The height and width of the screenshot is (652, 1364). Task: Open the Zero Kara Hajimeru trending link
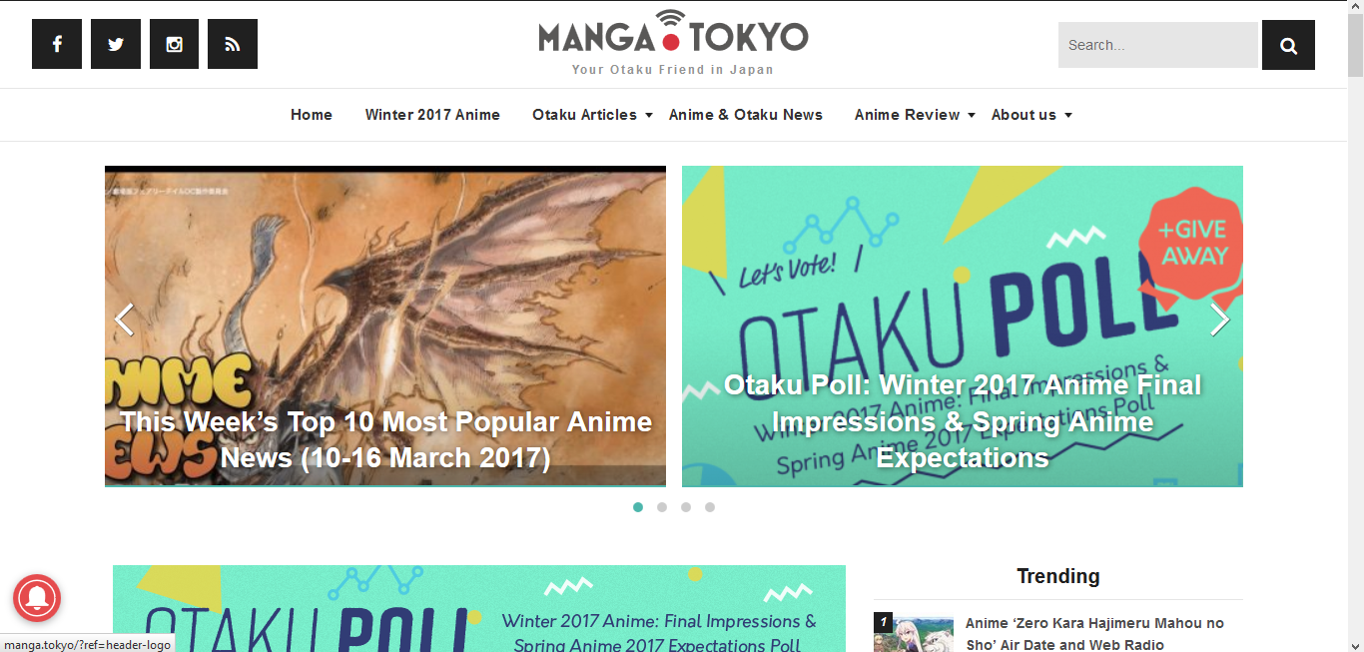[x=1094, y=633]
